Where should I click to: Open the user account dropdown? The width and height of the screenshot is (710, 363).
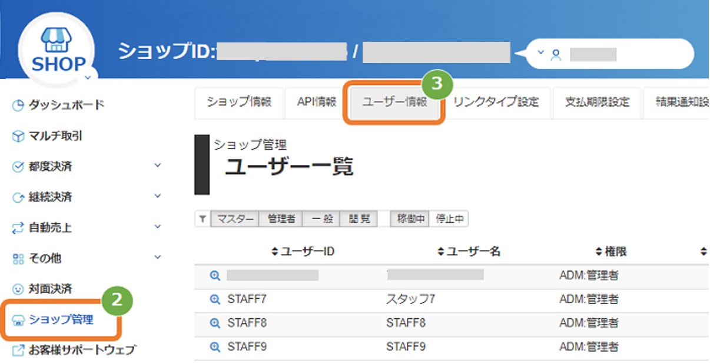(609, 55)
